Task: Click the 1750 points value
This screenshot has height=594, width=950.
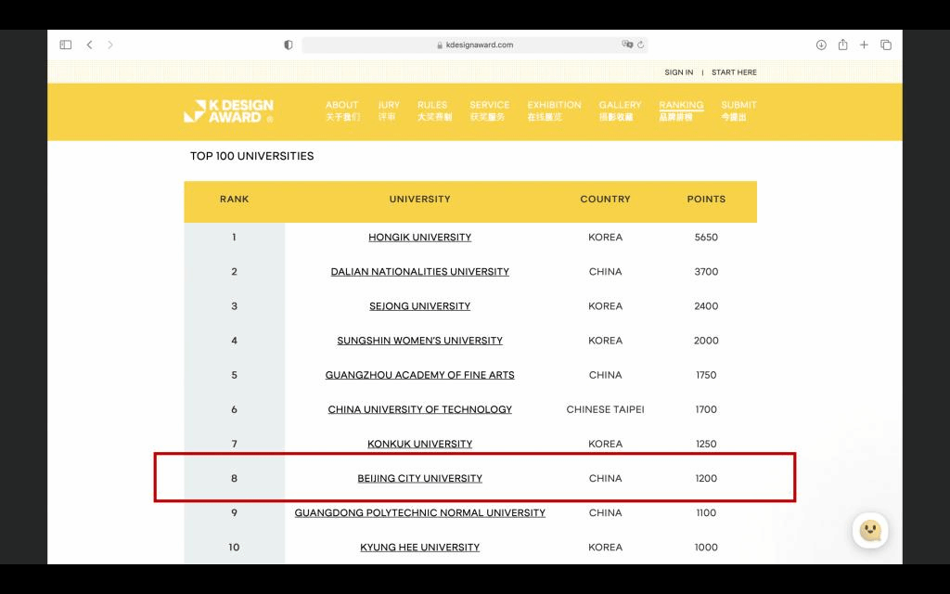Action: pos(706,375)
